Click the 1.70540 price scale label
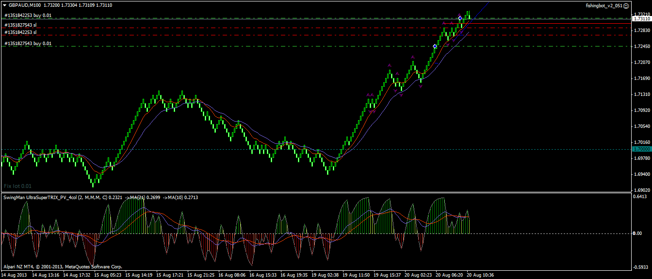 [642, 126]
